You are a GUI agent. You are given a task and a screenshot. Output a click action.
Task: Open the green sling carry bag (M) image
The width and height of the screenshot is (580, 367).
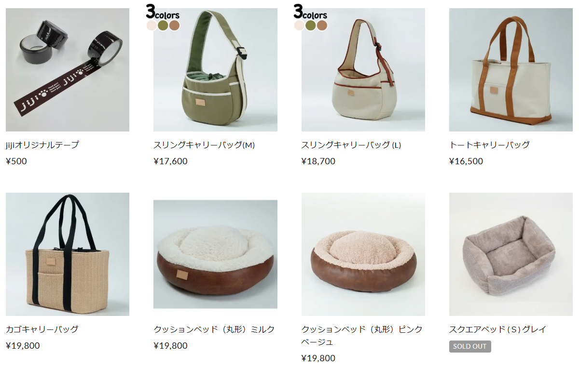coord(215,70)
